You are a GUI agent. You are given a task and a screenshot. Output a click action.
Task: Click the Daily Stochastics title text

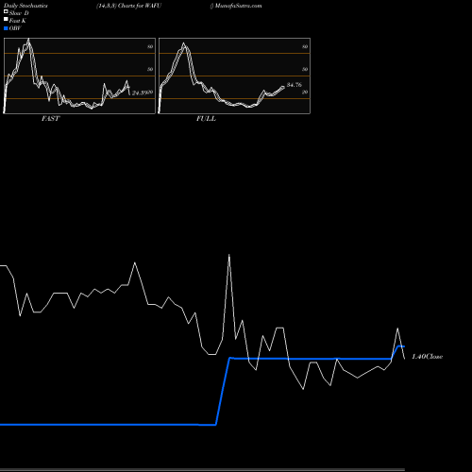click(x=25, y=6)
